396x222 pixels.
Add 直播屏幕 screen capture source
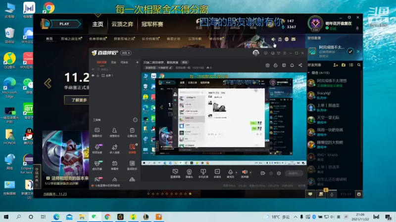point(175,173)
